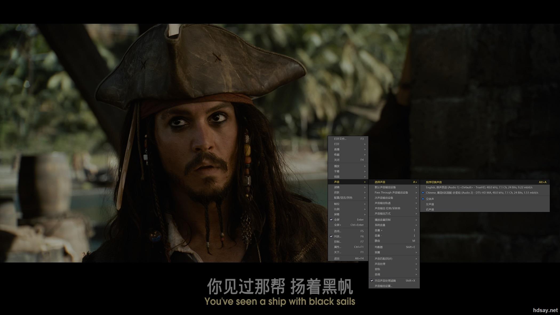Open the 视频 submenu
560x315 pixels.
pos(348,177)
